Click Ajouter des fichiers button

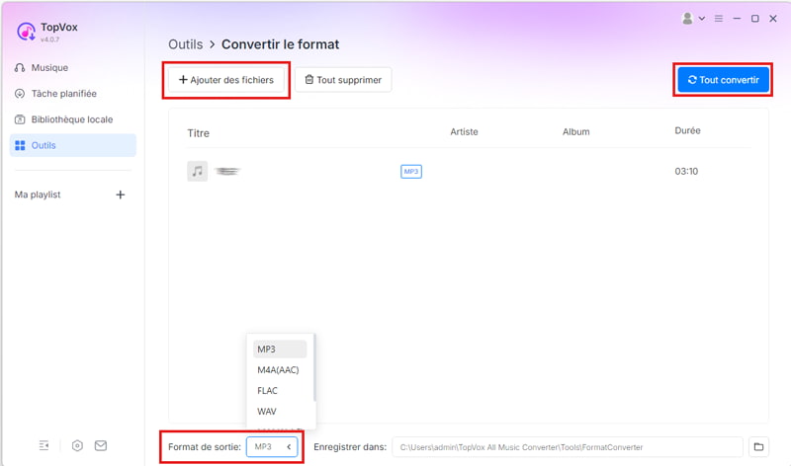pos(226,80)
